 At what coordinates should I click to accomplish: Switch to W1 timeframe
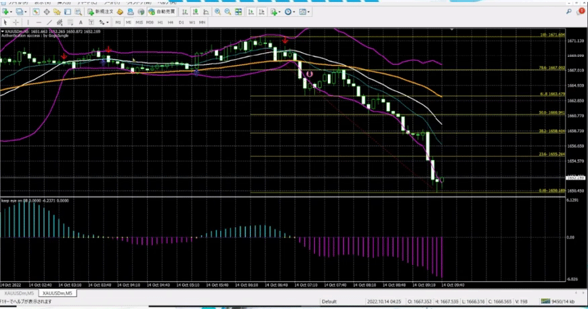click(x=192, y=22)
